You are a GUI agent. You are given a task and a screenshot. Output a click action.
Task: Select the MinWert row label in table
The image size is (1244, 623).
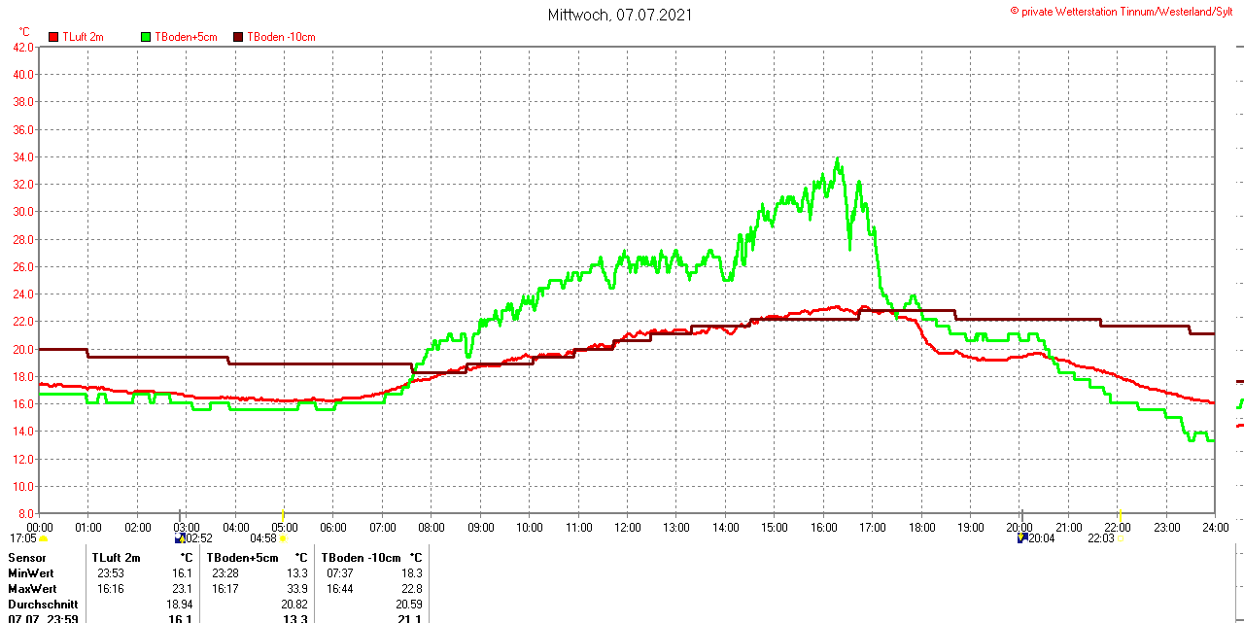pos(31,573)
